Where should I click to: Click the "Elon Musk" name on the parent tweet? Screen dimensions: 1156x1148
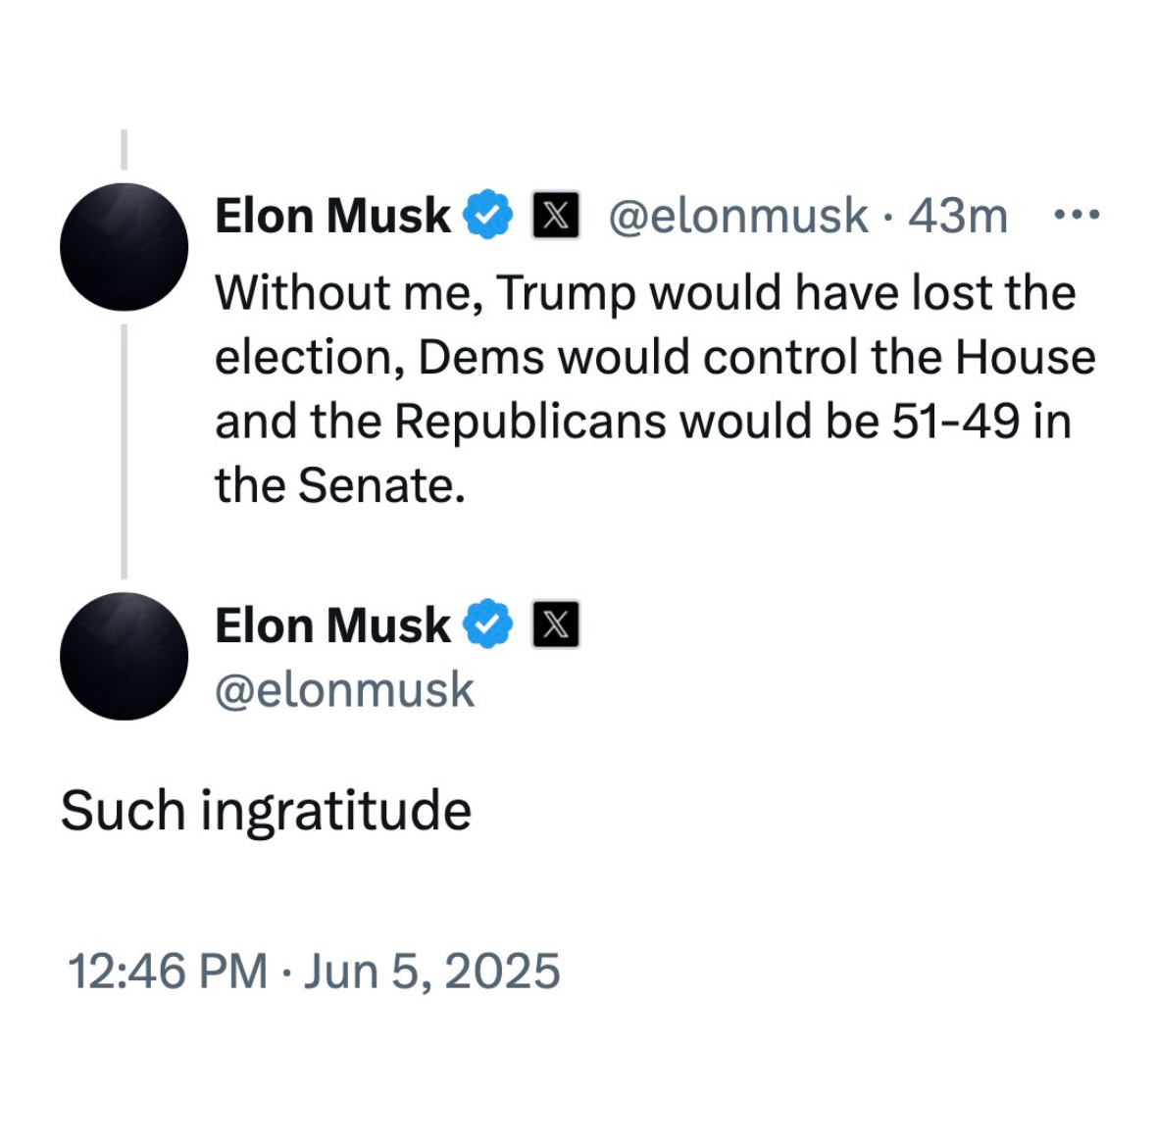pyautogui.click(x=332, y=216)
